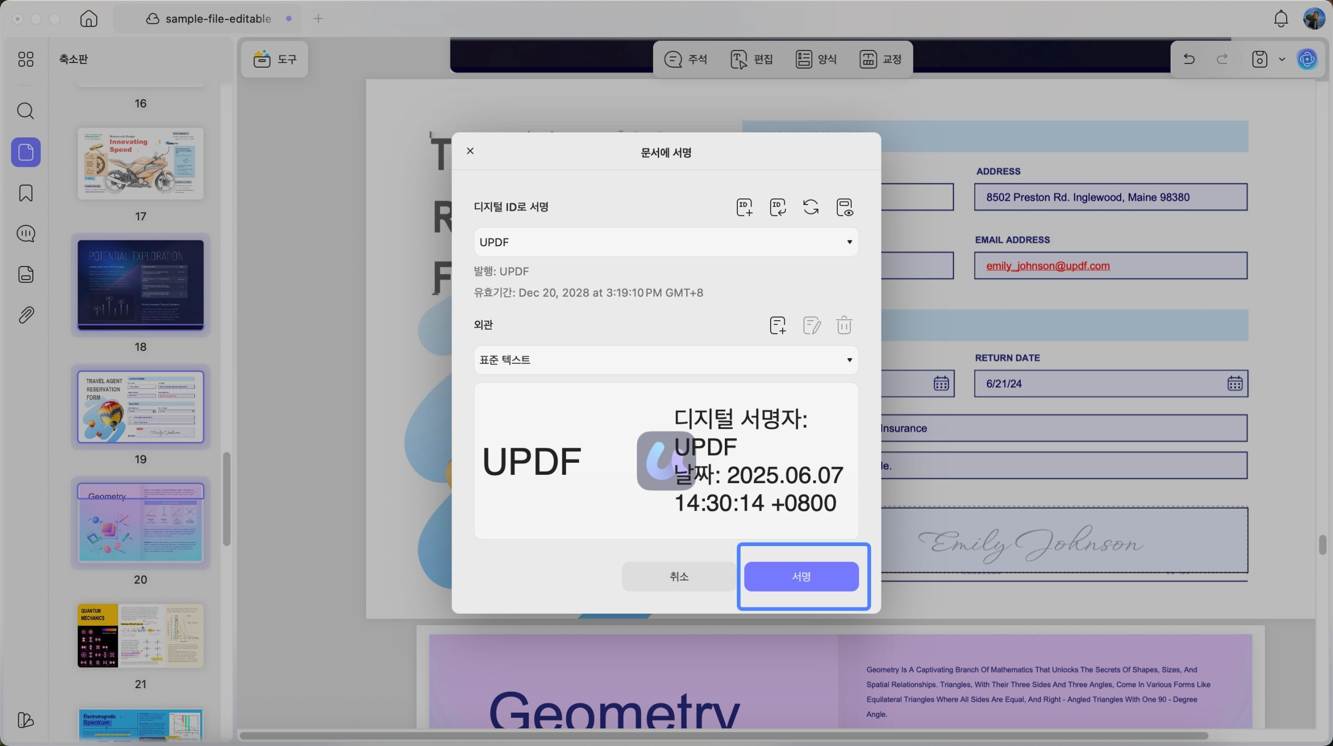Select the page thumbnails panel icon
This screenshot has width=1333, height=746.
pos(26,152)
